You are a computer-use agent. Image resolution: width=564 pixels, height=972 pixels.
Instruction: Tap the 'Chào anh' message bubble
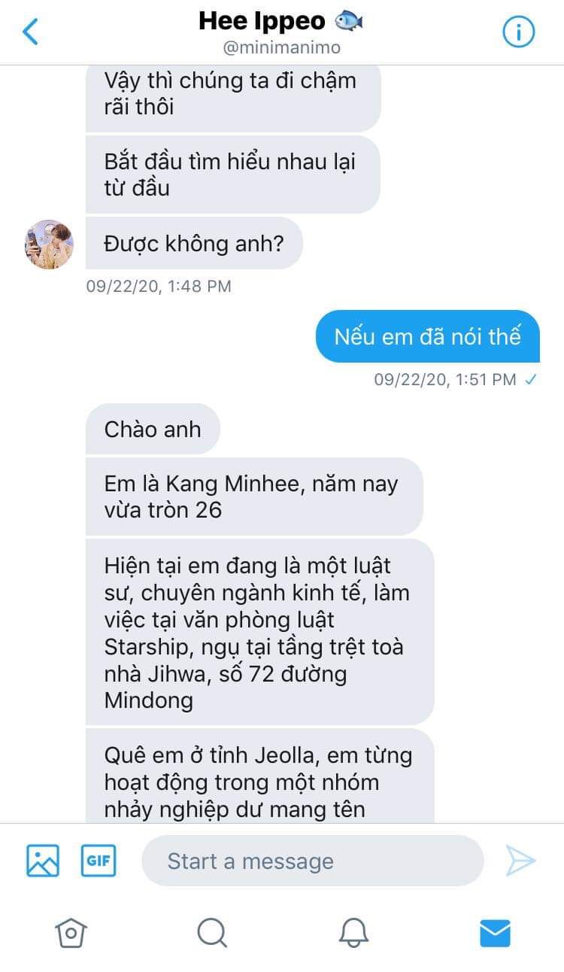click(153, 429)
